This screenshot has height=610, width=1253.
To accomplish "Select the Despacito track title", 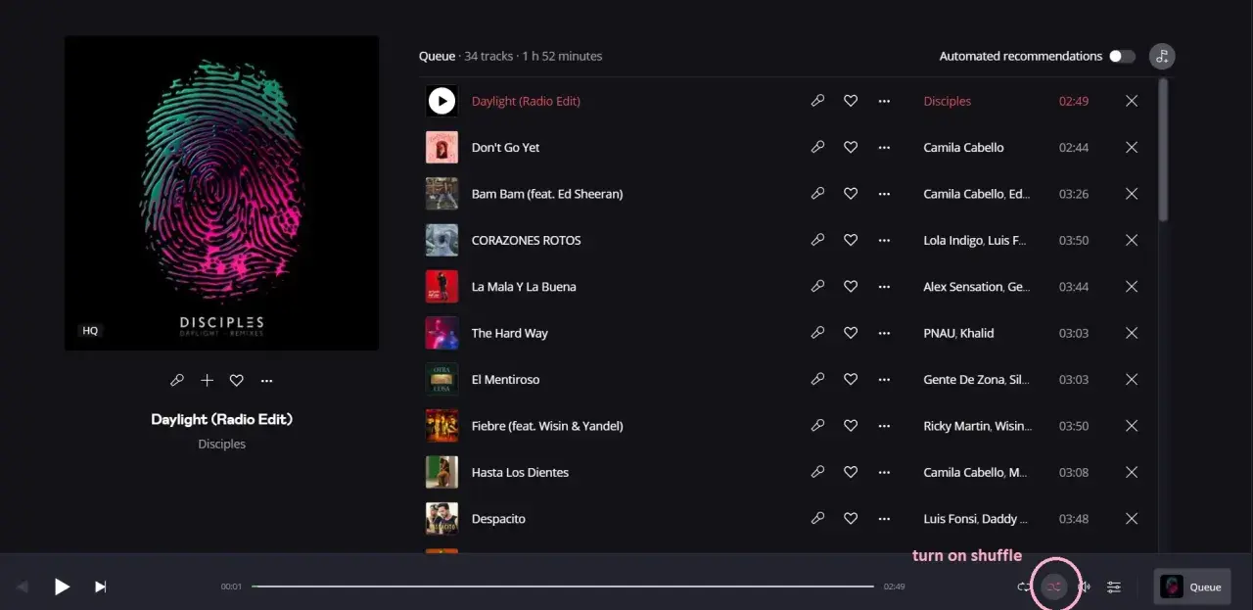I will click(498, 519).
